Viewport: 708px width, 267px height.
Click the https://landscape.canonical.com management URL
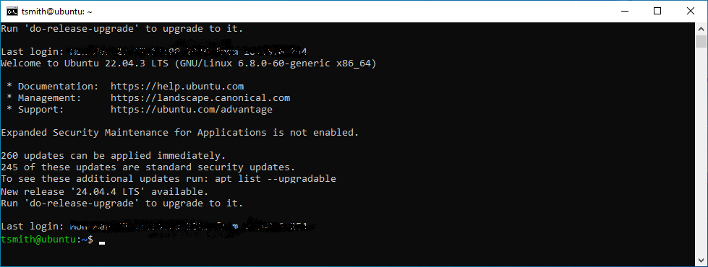point(200,97)
